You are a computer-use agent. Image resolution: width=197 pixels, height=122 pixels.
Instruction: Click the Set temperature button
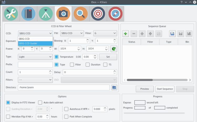(108, 57)
